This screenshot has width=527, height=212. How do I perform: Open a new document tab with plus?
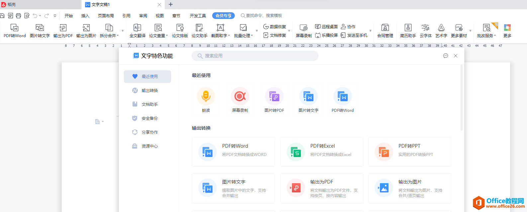click(171, 4)
